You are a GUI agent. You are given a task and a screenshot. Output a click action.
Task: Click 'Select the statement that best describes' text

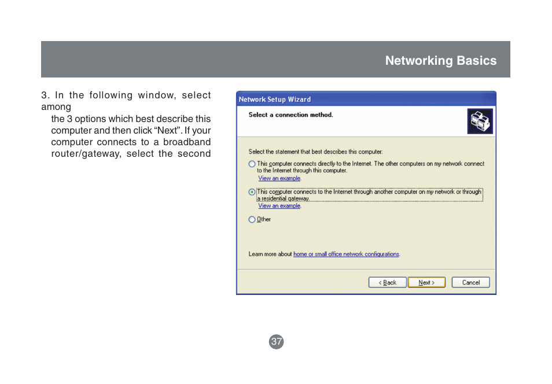[x=315, y=152]
